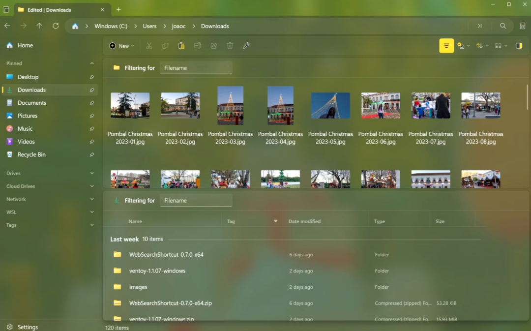Open a new tab with plus button
This screenshot has height=331, width=531.
point(118,9)
